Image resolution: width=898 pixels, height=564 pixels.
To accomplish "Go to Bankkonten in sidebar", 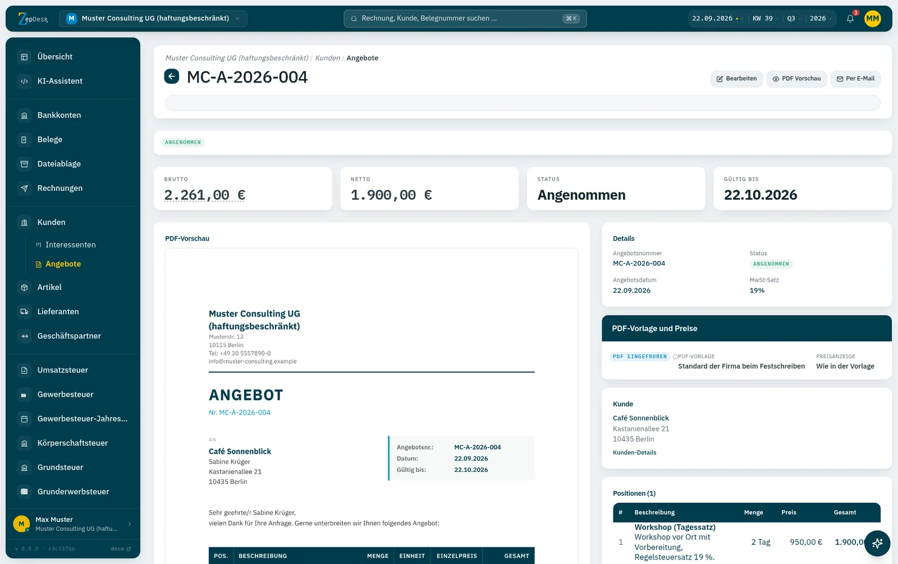I will click(59, 116).
